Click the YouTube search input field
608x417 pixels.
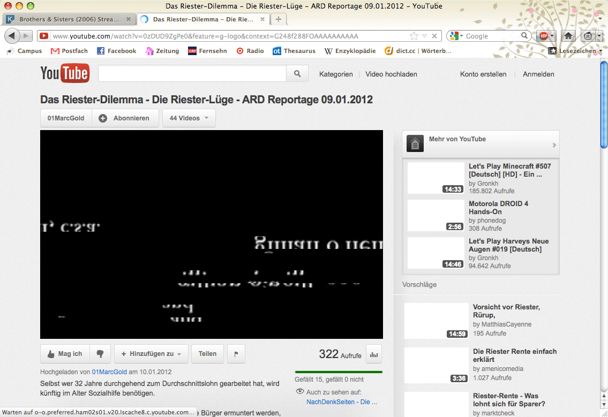[x=192, y=74]
